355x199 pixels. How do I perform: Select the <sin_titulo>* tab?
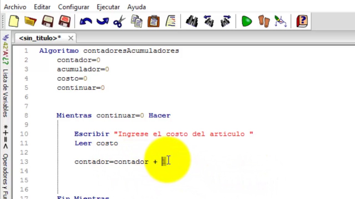tap(40, 38)
